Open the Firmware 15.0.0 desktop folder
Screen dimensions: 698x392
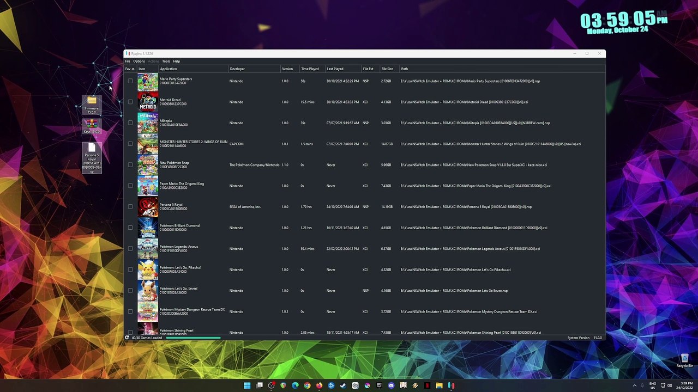(92, 105)
